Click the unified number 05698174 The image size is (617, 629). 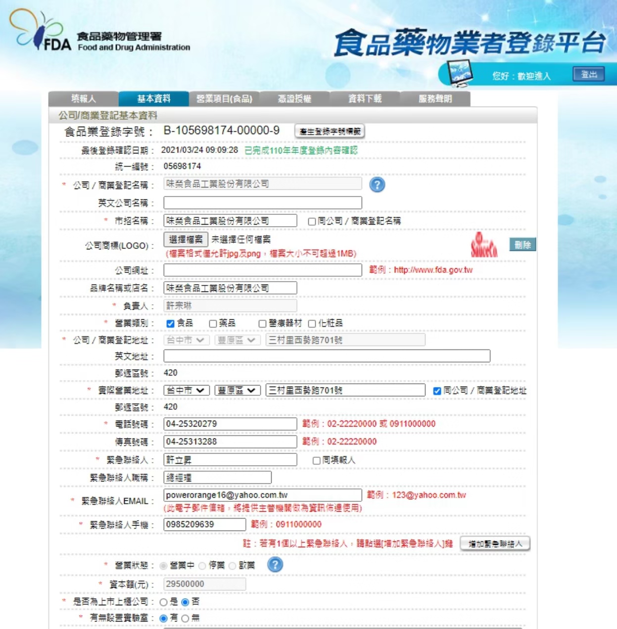(x=182, y=166)
